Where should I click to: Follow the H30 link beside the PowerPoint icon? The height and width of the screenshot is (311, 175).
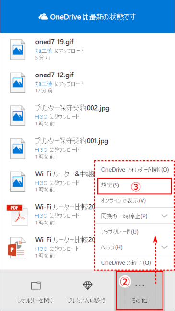click(x=41, y=249)
